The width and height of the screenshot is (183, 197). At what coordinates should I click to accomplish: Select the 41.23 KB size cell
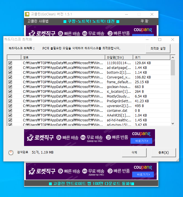tap(142, 101)
